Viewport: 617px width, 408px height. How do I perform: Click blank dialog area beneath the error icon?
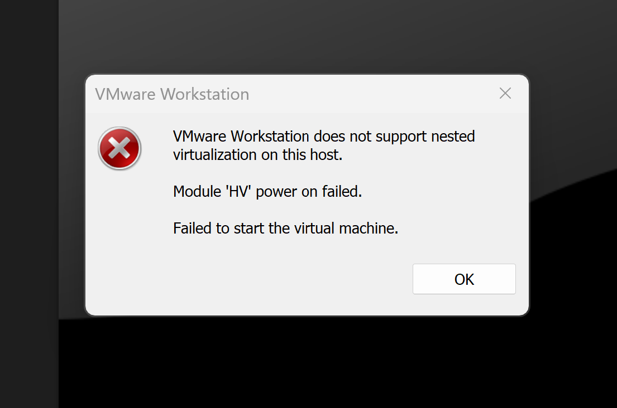click(x=119, y=236)
